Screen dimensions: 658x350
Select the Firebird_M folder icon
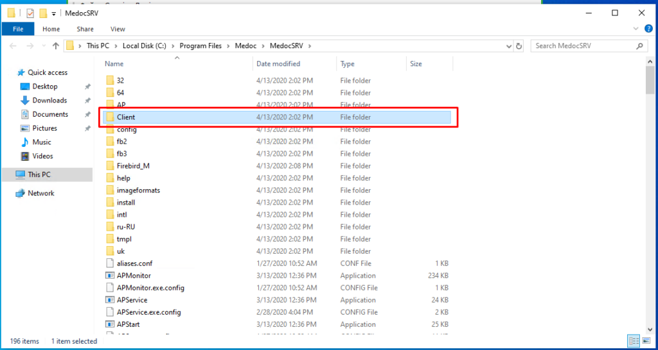110,166
